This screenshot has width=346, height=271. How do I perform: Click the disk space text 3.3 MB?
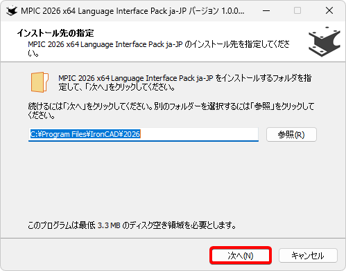[109, 225]
